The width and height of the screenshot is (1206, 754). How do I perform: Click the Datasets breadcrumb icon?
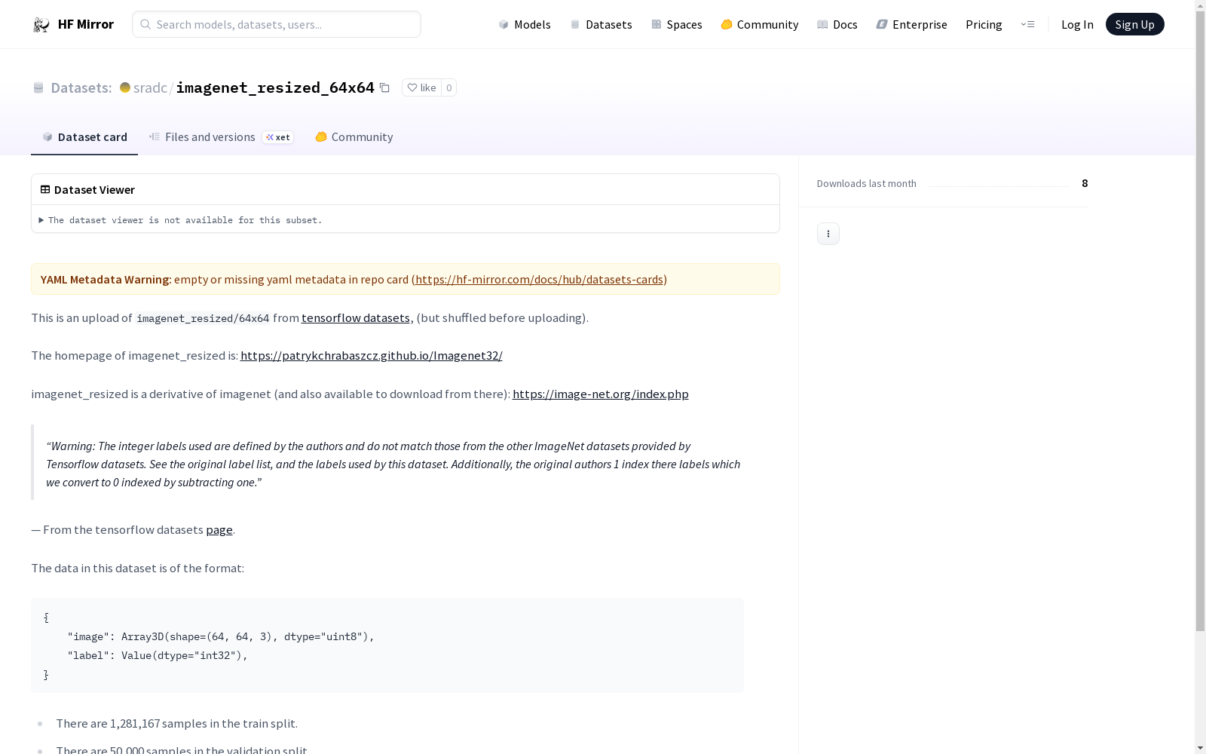38,87
